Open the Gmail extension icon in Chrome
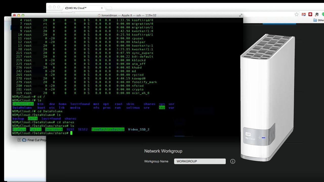Viewport: 324px width, 182px height. (x=303, y=14)
